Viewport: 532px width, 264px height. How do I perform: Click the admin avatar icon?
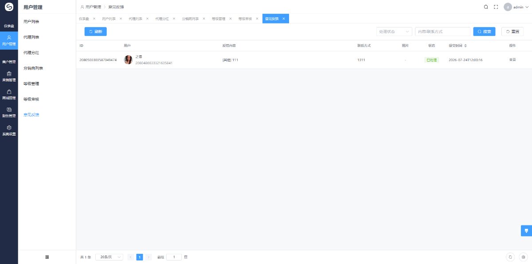tap(508, 7)
